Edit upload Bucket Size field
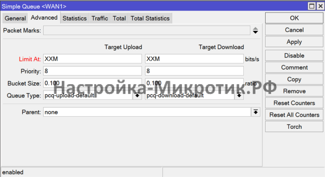 pyautogui.click(x=92, y=83)
